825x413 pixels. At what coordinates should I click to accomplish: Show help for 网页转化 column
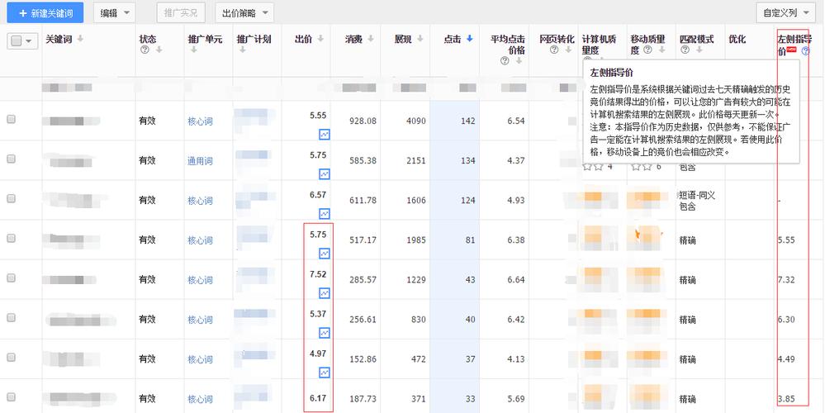(x=554, y=50)
